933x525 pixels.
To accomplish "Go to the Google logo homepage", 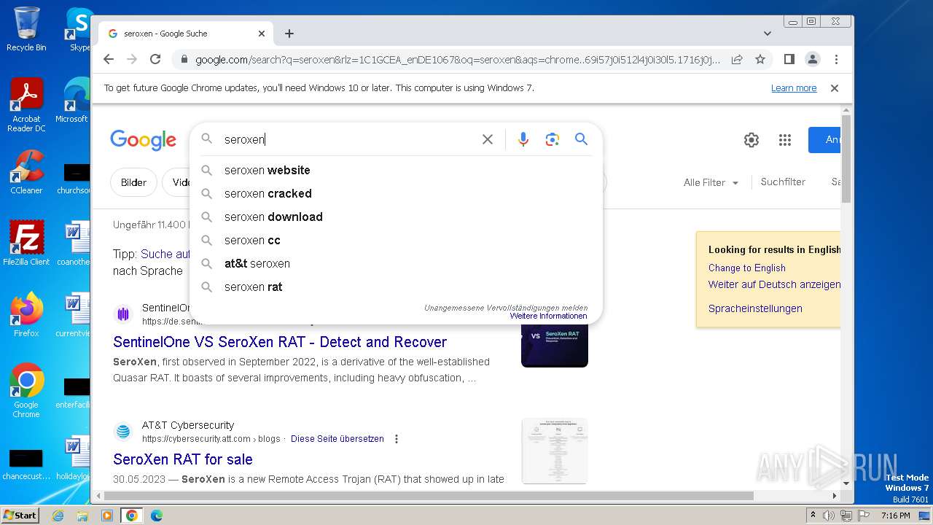I will tap(143, 139).
